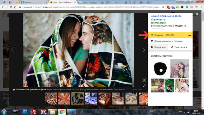Open the Love is Главные новости link
Screen dimensions: 204x115
[x=166, y=17]
